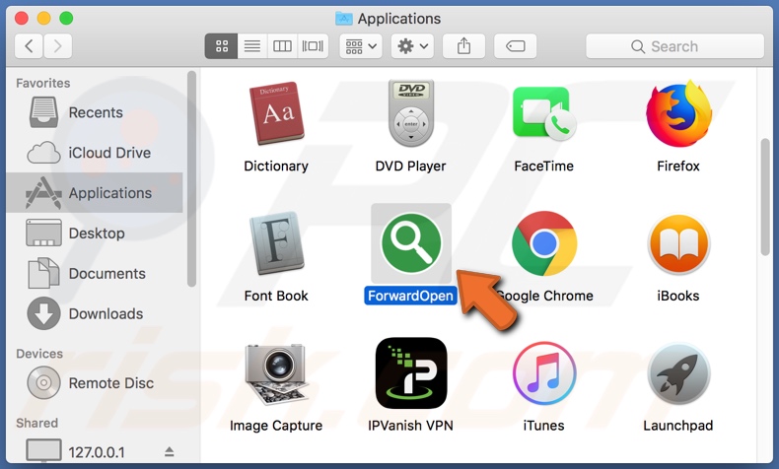Click the Favorites section header

pyautogui.click(x=42, y=83)
